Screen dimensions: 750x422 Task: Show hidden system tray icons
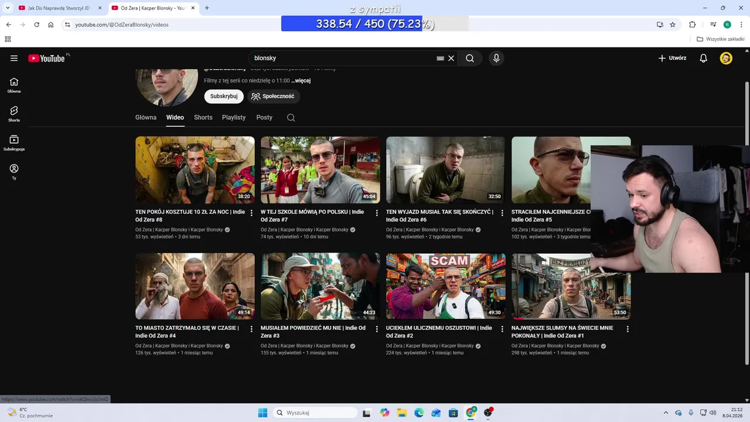[x=666, y=413]
